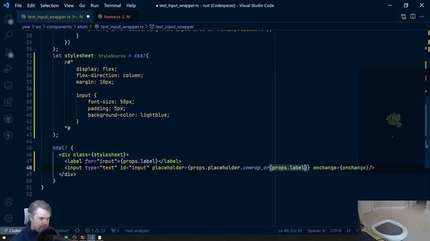Open the Accounts menu icon
Viewport: 430px width, 241px height.
click(x=9, y=202)
